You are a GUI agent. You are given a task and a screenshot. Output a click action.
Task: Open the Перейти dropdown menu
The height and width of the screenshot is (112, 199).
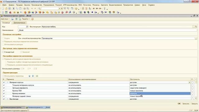click(x=26, y=19)
